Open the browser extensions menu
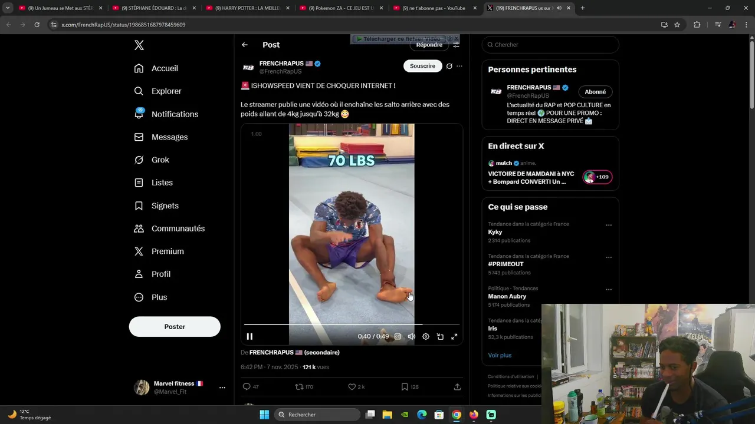Image resolution: width=755 pixels, height=424 pixels. tap(697, 25)
